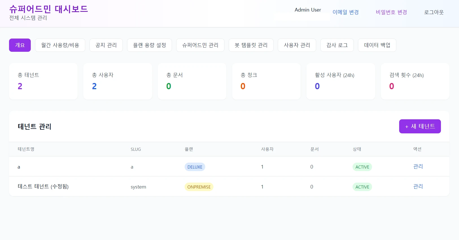
Task: Click the ACTIVE status of tenant a
Action: tap(362, 167)
